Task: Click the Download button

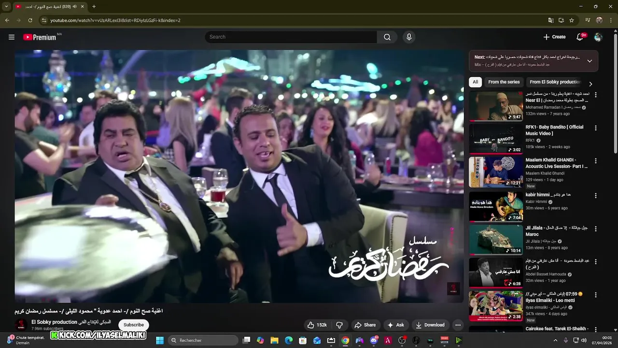Action: tap(430, 325)
